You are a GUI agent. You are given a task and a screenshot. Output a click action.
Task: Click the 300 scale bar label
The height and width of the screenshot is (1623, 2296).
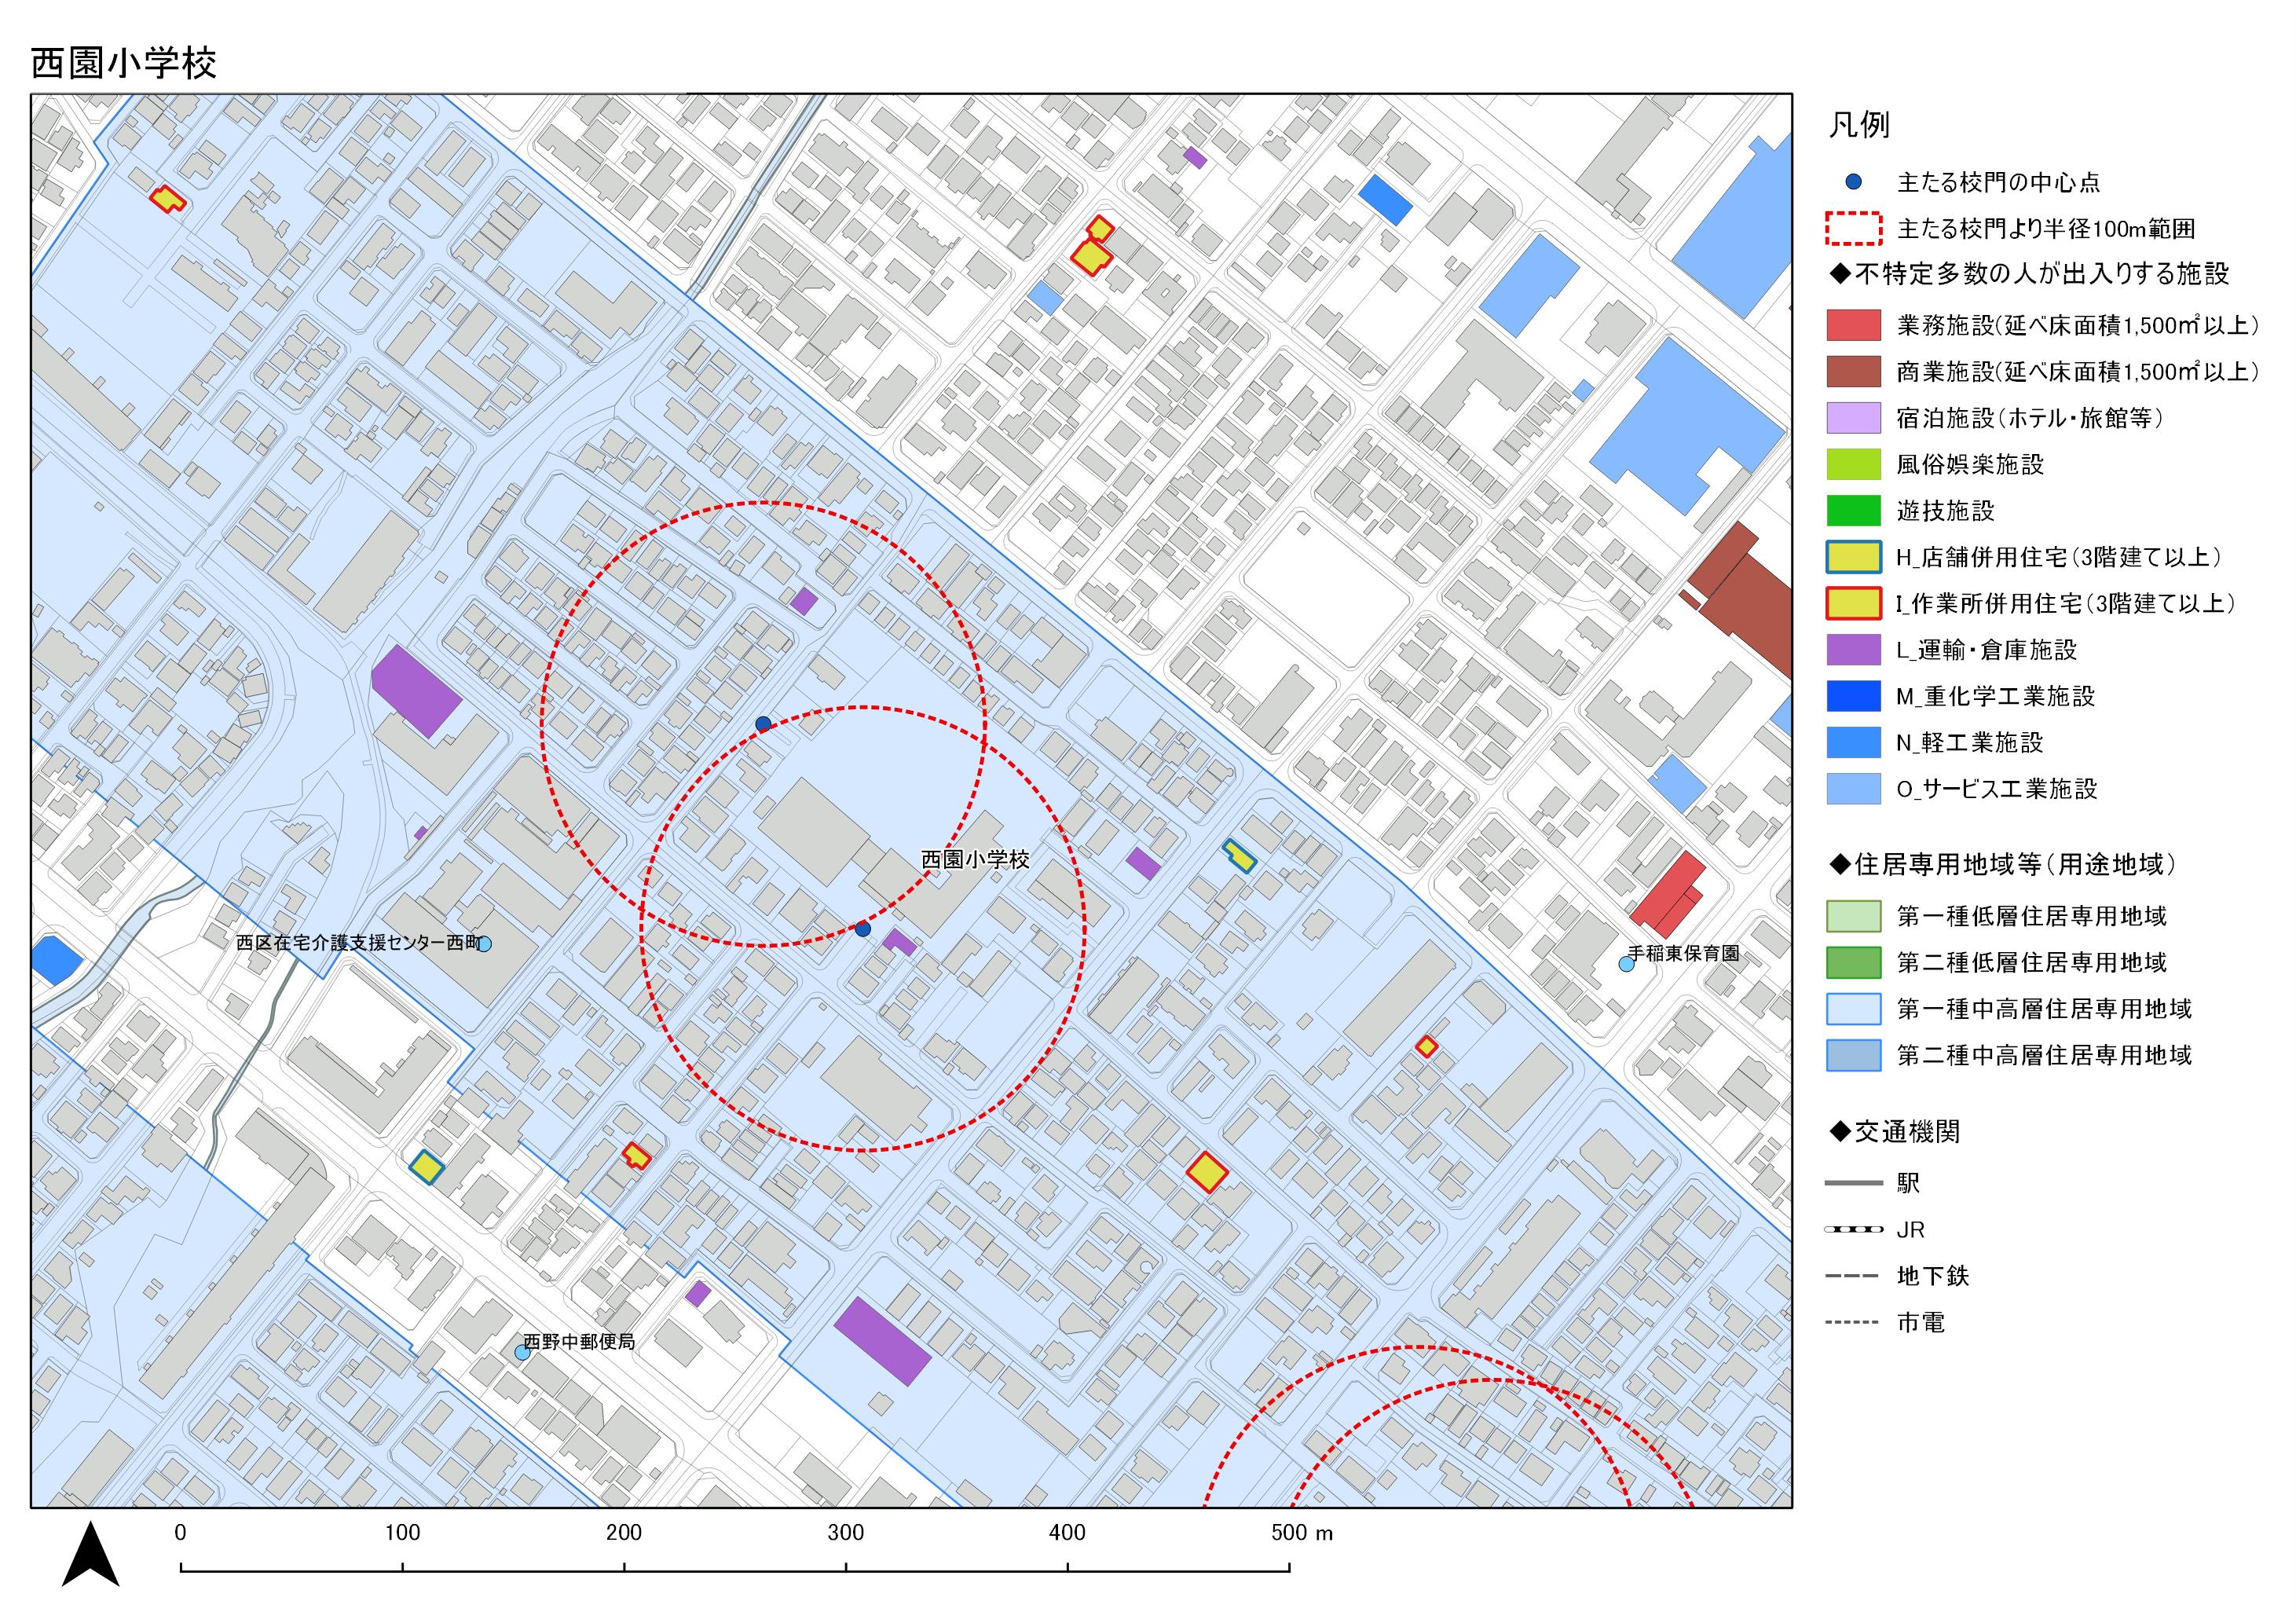click(846, 1533)
